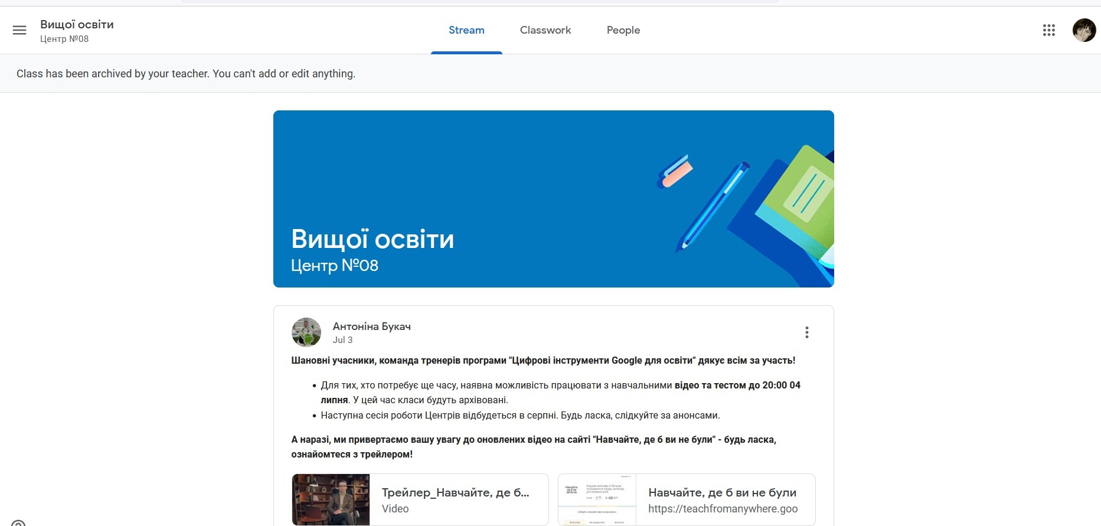Open the Google apps grid

(1048, 30)
